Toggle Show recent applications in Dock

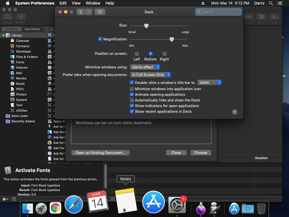point(132,111)
